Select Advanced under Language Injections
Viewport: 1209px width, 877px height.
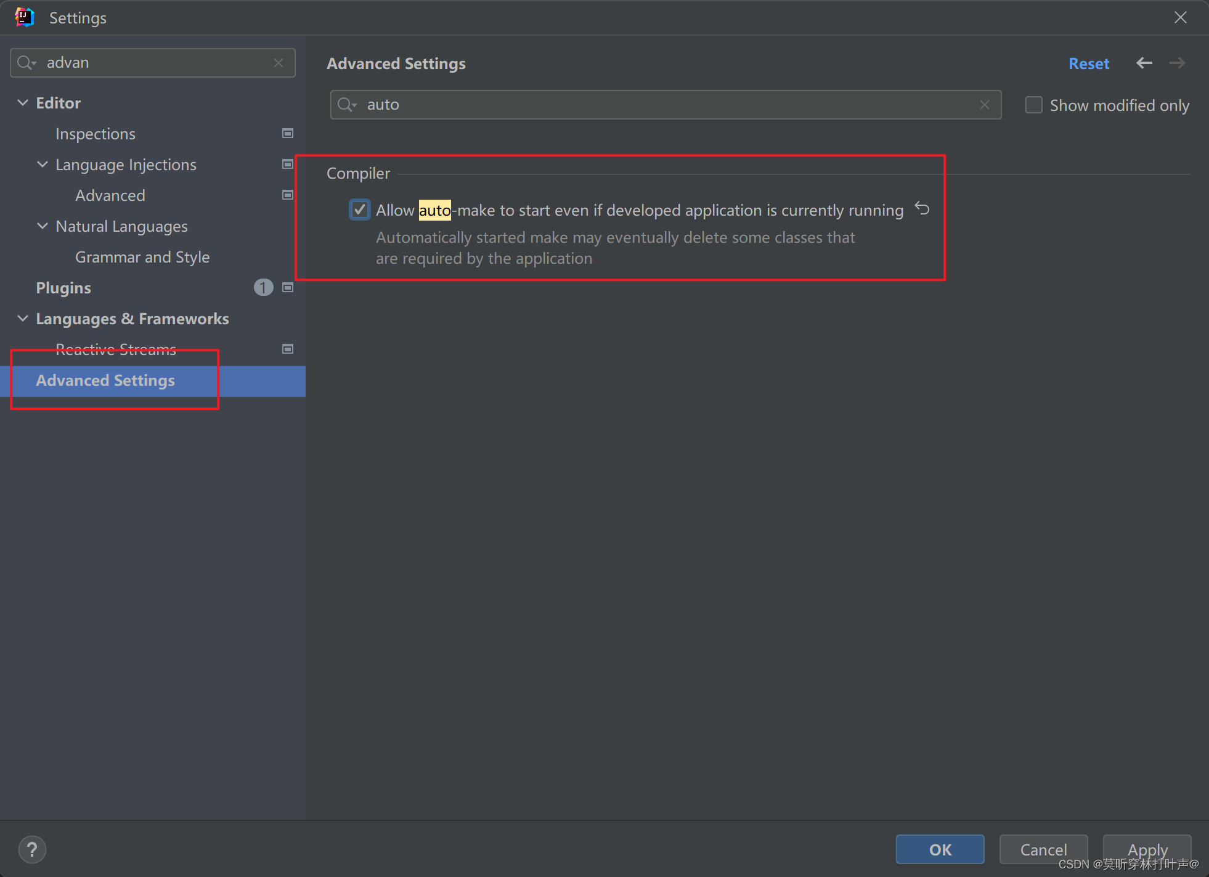click(x=110, y=194)
